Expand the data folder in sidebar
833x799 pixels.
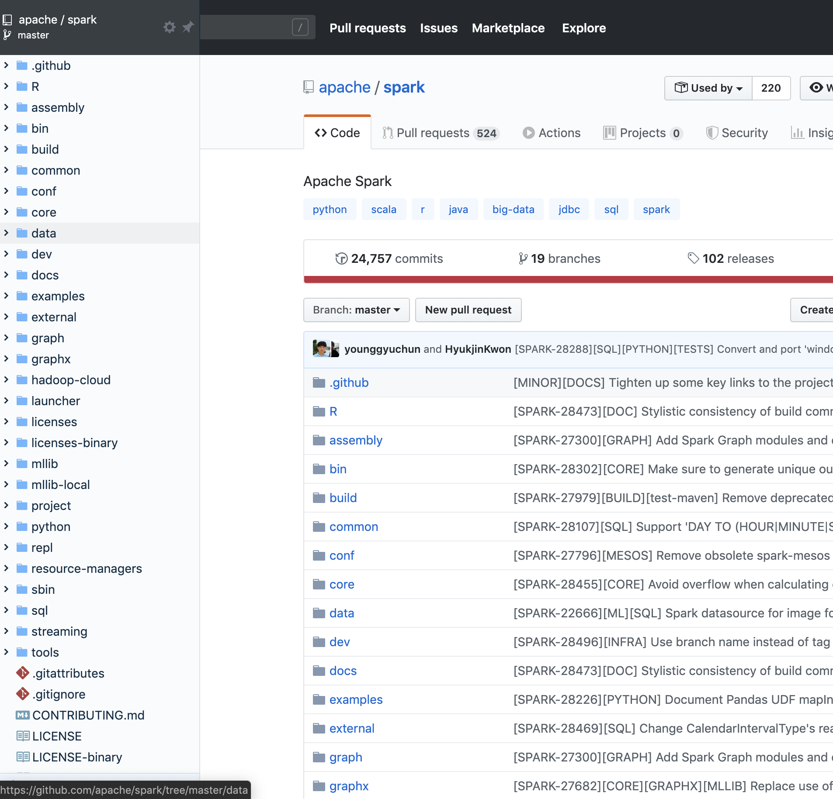[x=6, y=233]
